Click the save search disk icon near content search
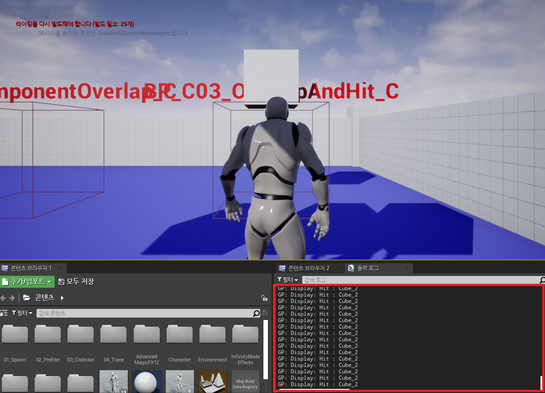The height and width of the screenshot is (393, 545). point(265,313)
